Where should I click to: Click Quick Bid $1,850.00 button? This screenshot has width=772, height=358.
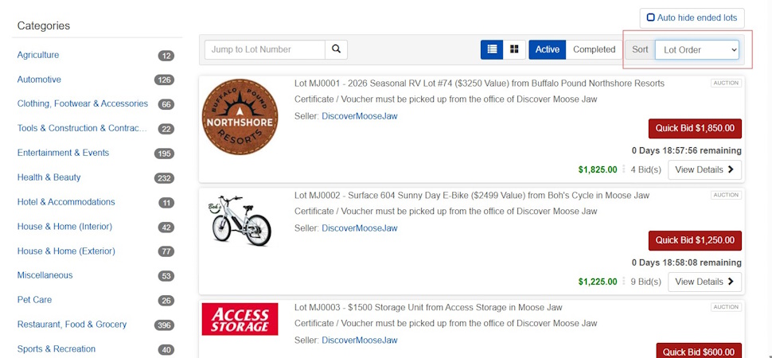point(695,129)
